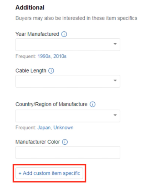Click inside the Year Manufactured combo box field
This screenshot has width=155, height=184.
pyautogui.click(x=68, y=45)
